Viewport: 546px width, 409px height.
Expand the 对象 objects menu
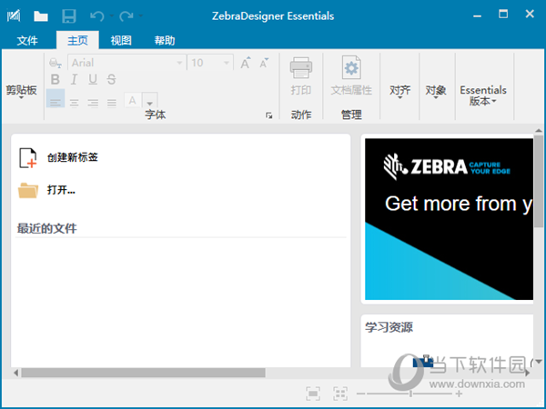436,92
